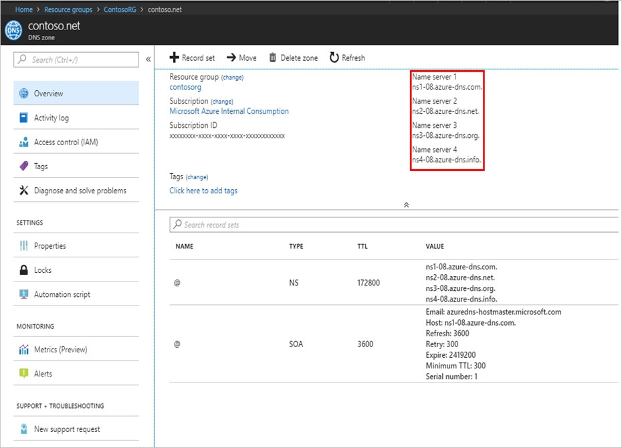
Task: Select name server 2 ns2-08.azure-dns.net. text
Action: click(x=445, y=111)
